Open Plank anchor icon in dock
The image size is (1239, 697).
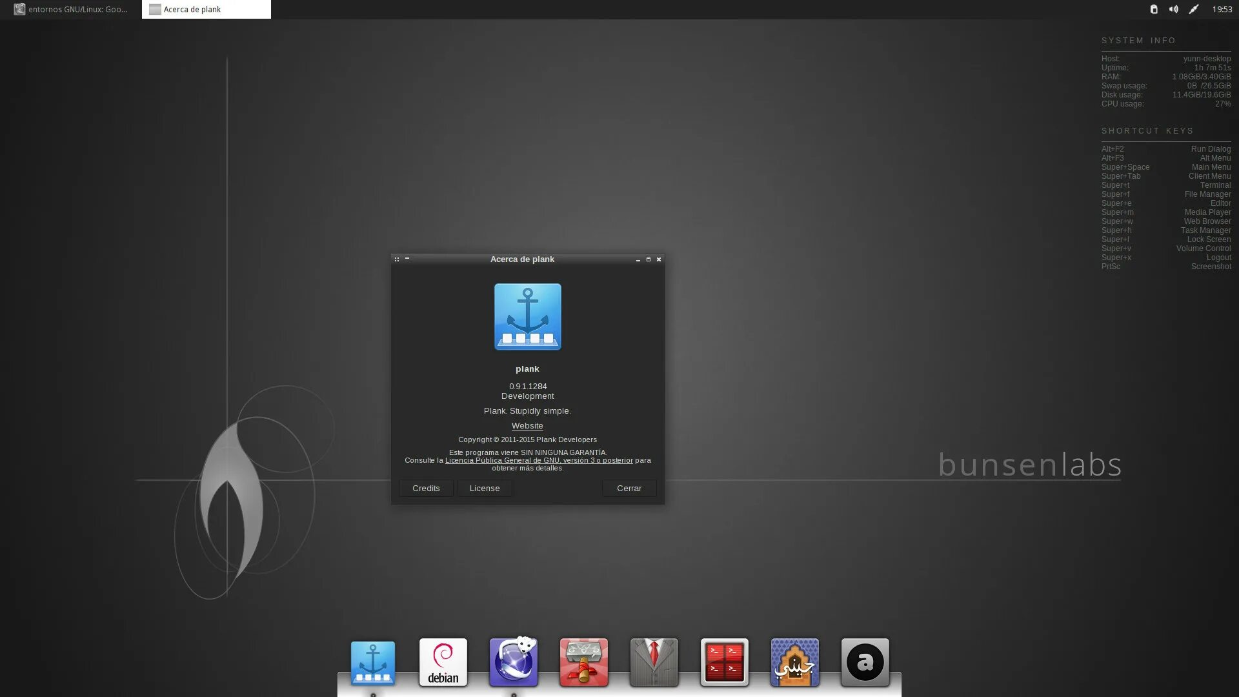coord(373,663)
